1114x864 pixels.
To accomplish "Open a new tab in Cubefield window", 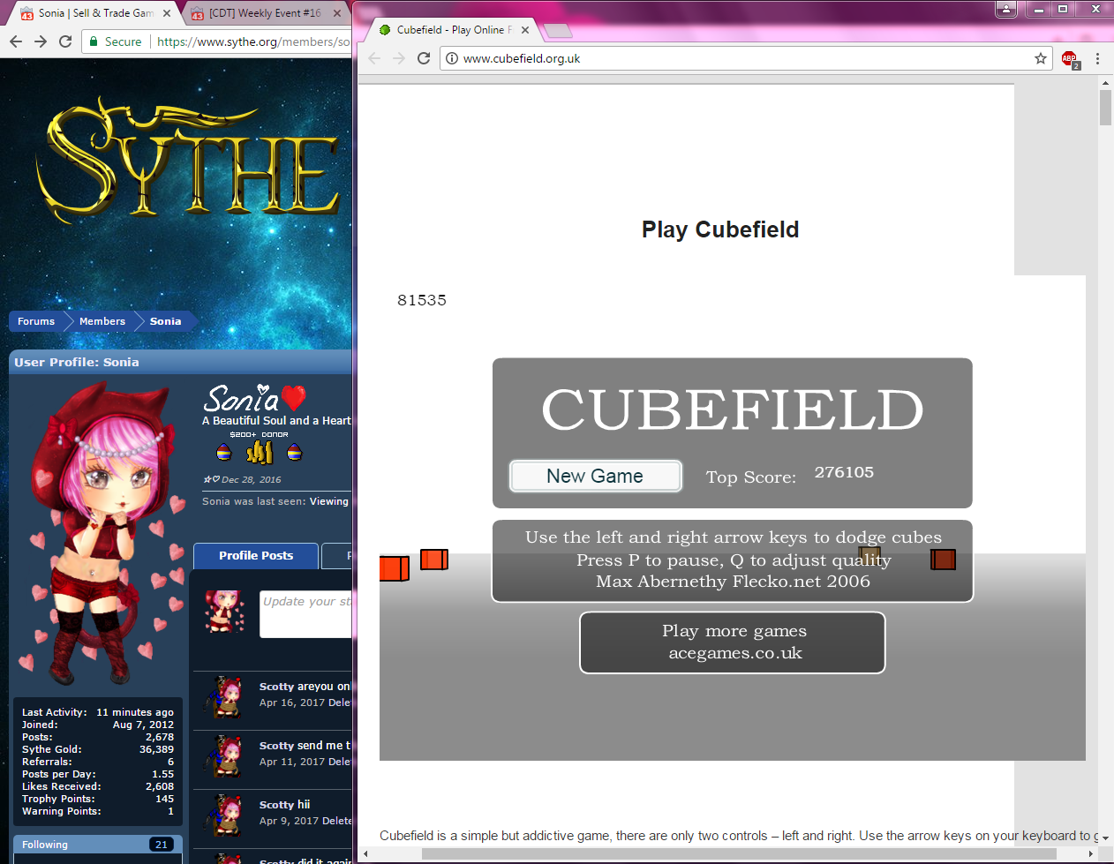I will [x=558, y=31].
